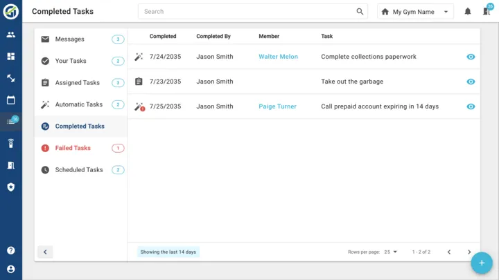
Task: Open Paige Turner member link
Action: click(x=277, y=106)
